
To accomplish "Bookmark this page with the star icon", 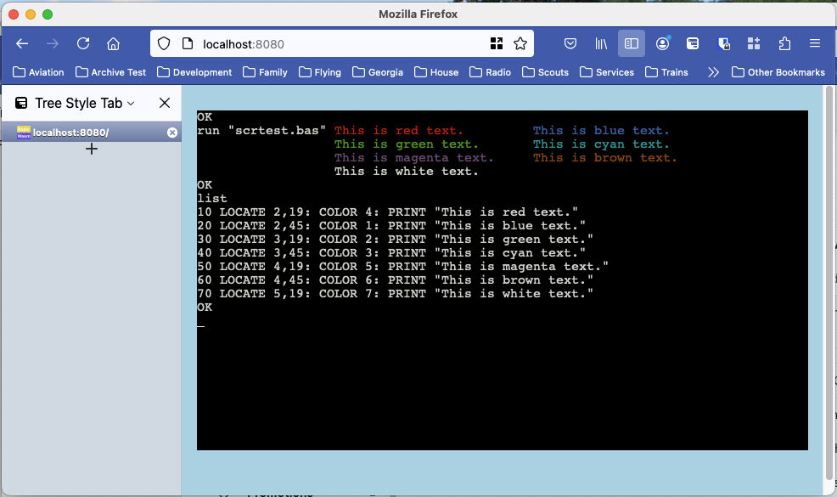I will [520, 43].
